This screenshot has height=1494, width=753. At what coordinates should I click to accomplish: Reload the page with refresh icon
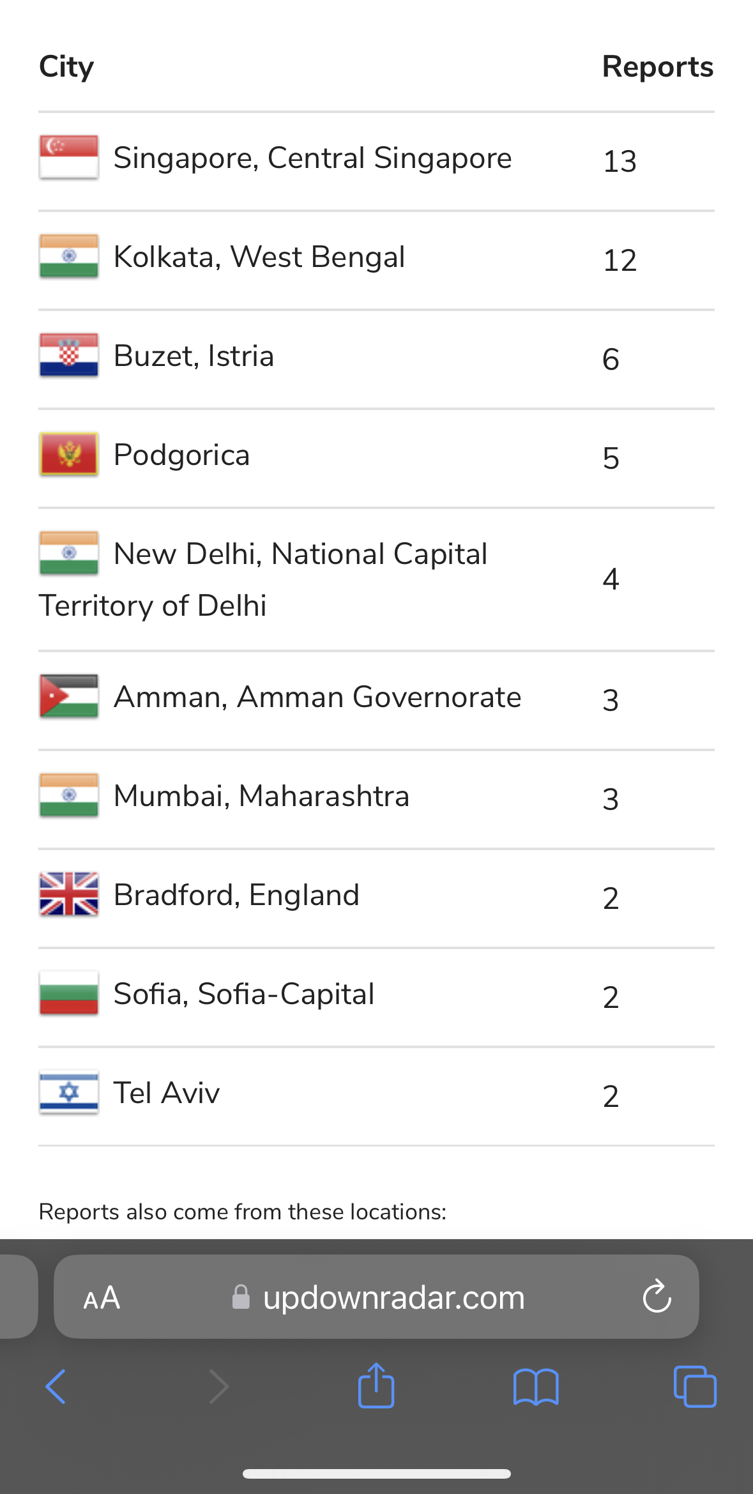[657, 1297]
